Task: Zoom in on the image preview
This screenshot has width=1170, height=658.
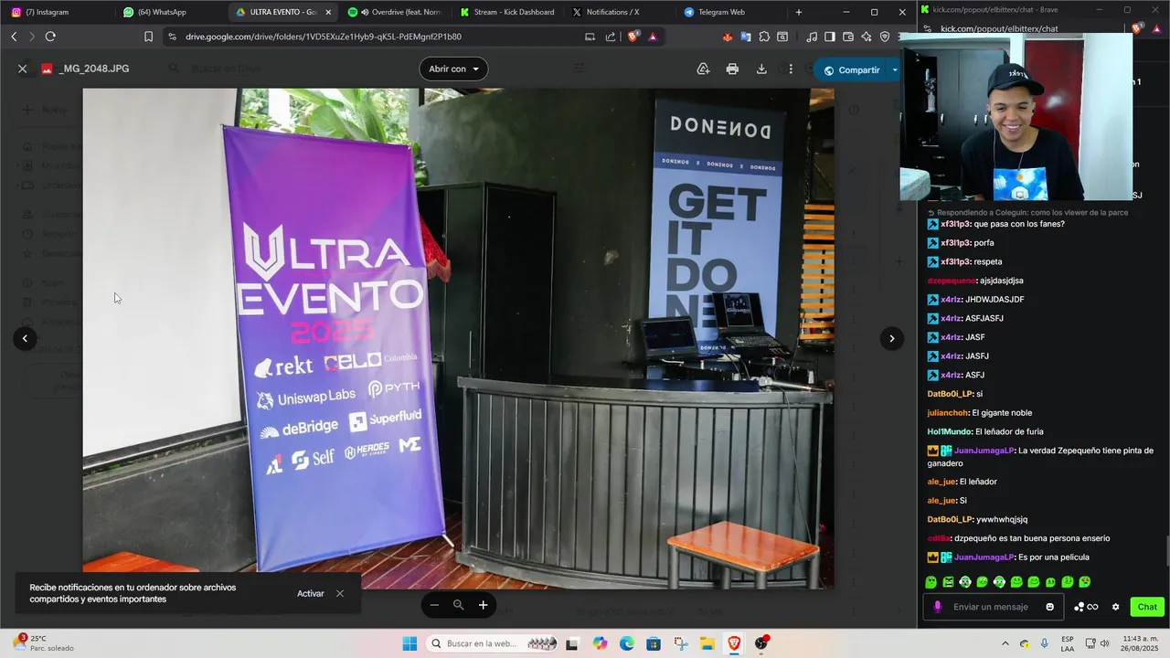Action: [484, 604]
